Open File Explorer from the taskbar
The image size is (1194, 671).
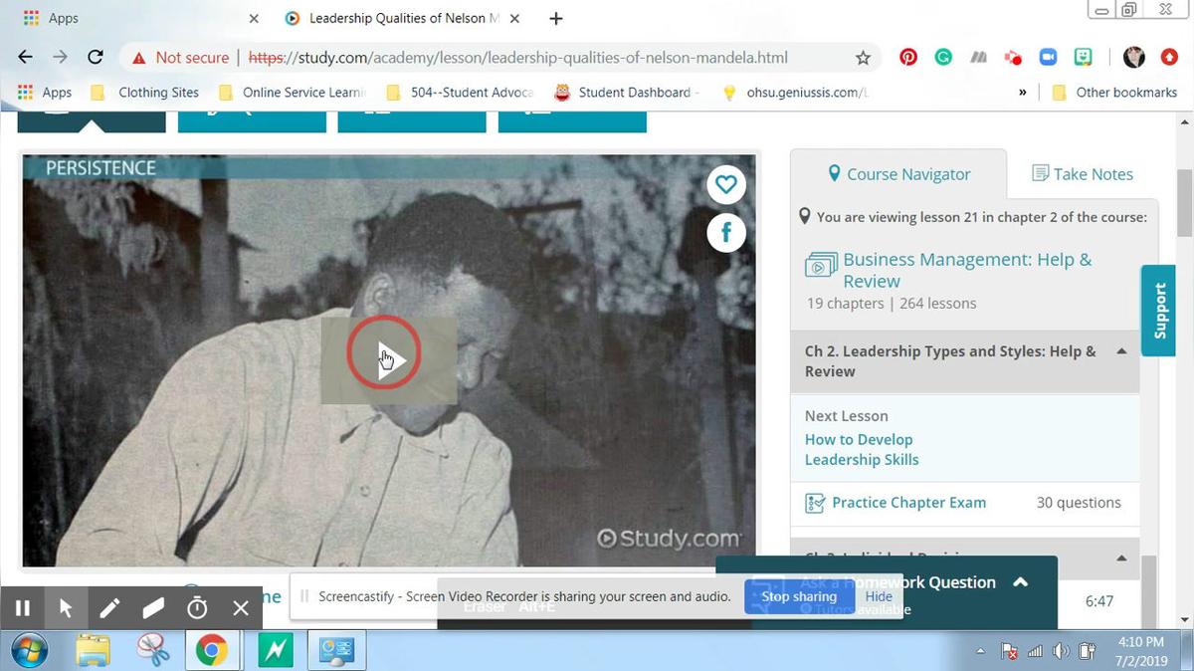94,650
